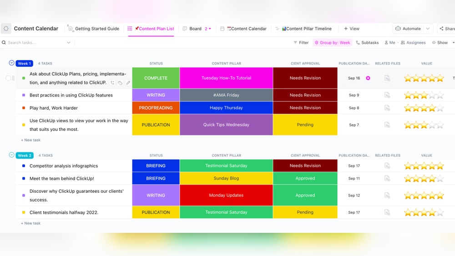
Task: Click subtask icon on Ask about ClickUp Plans row
Action: point(112,83)
